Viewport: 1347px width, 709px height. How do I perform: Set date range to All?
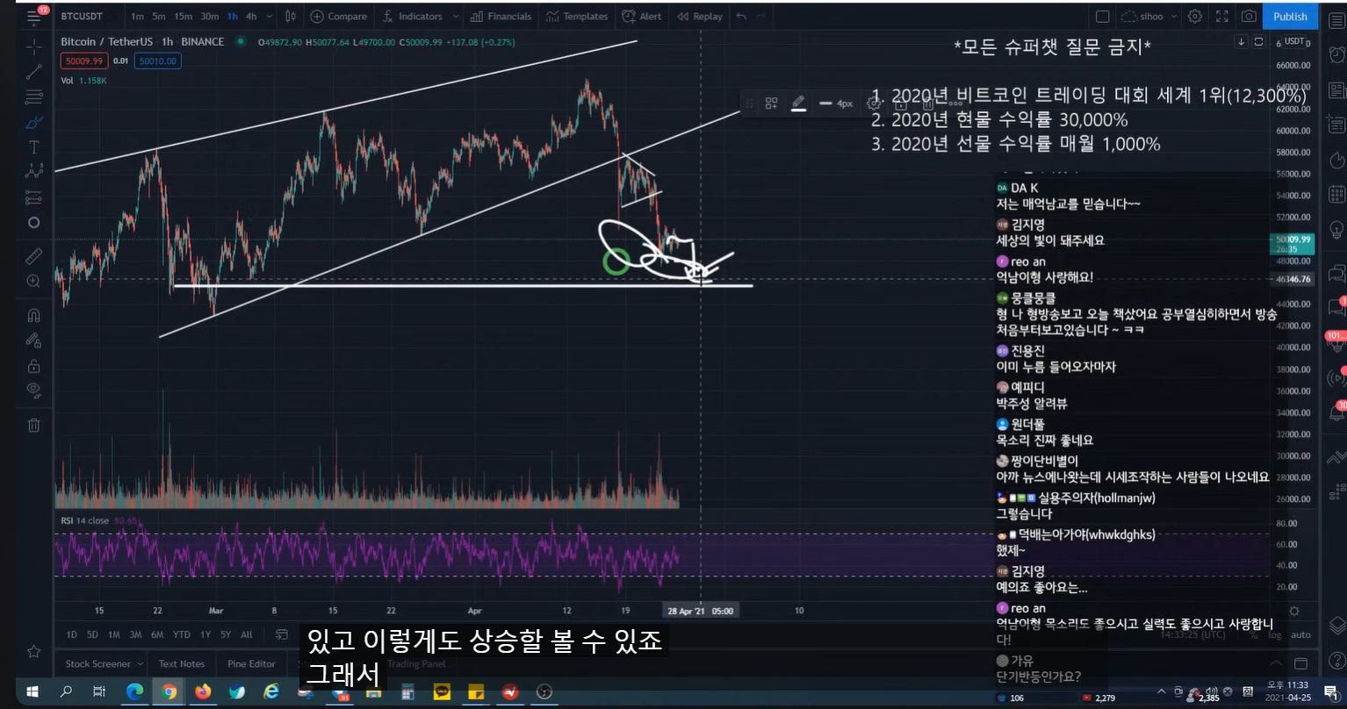point(247,634)
